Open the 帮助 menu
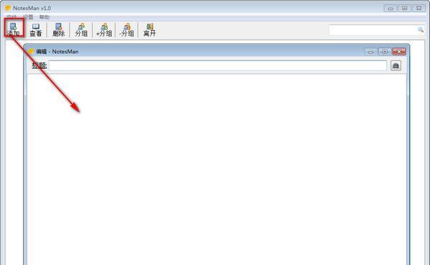 [x=45, y=17]
